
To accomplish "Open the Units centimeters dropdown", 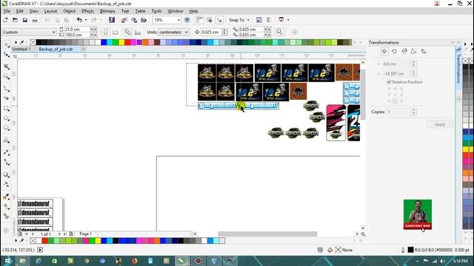I will coord(173,32).
